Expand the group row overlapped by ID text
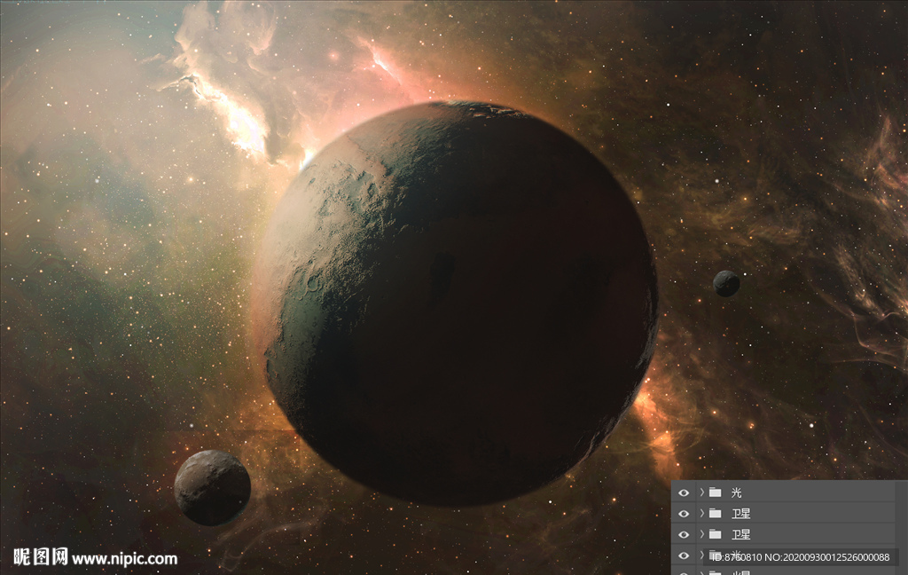 click(702, 555)
